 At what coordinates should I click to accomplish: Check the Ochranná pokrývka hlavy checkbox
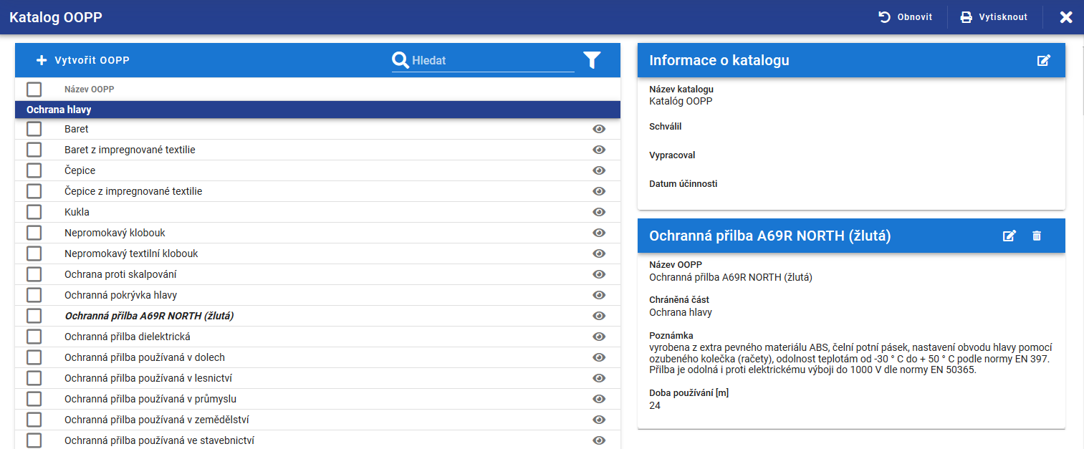pos(34,295)
